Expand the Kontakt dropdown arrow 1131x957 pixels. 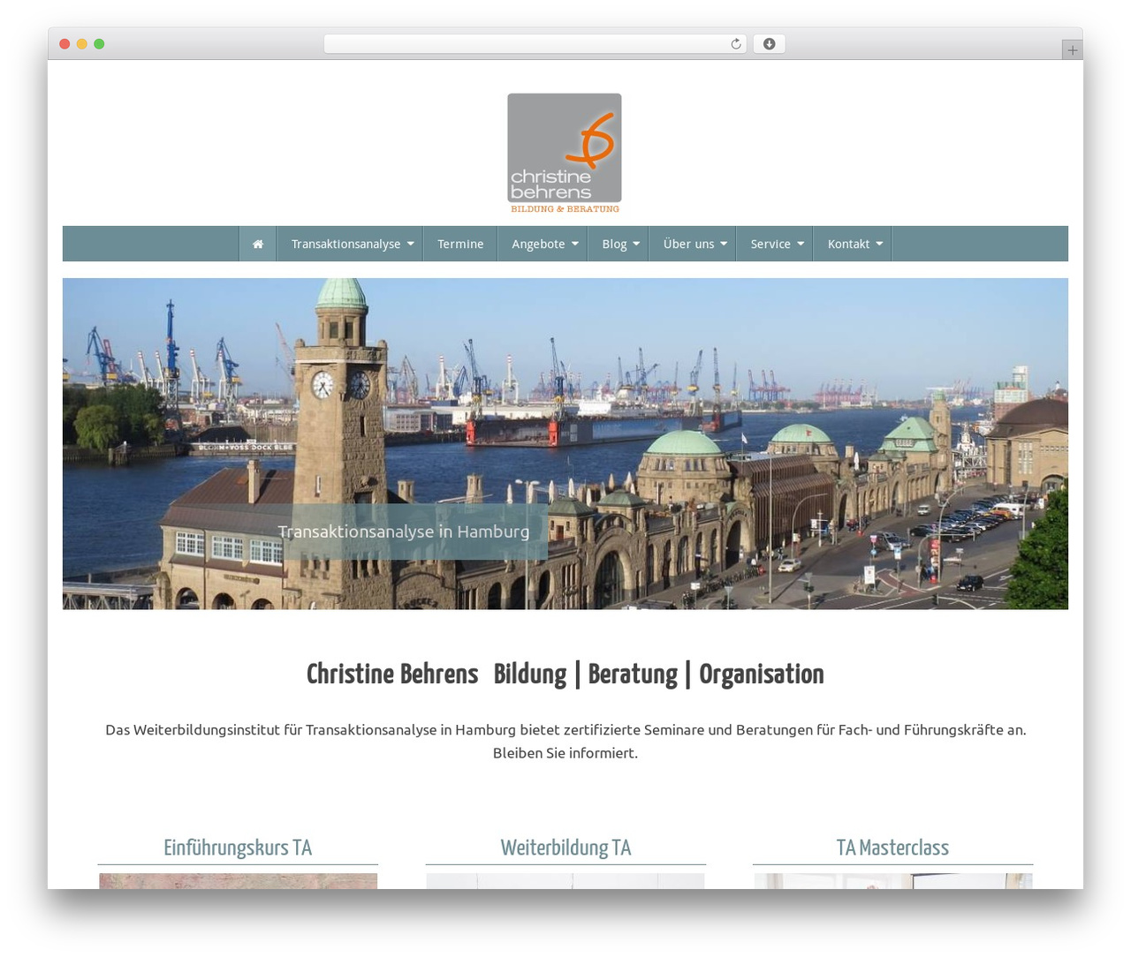pos(879,244)
